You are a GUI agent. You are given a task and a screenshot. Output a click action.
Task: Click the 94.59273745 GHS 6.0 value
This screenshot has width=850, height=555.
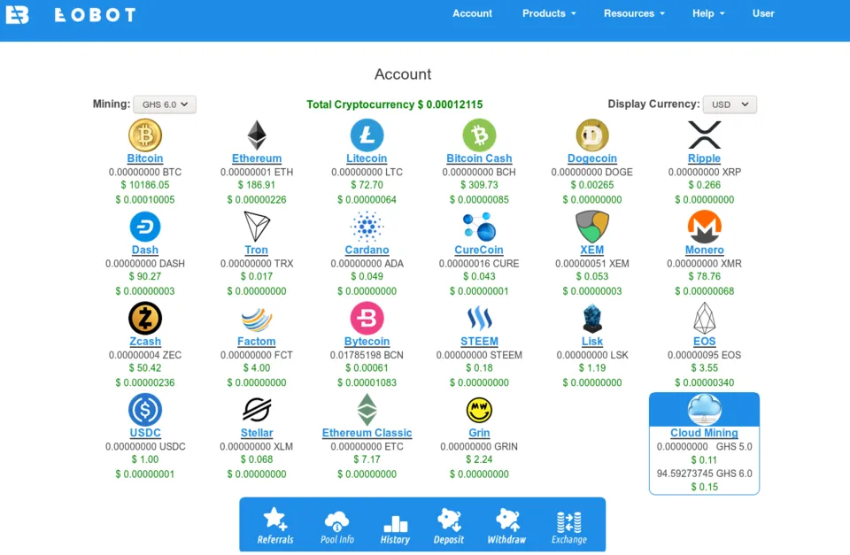click(x=704, y=474)
